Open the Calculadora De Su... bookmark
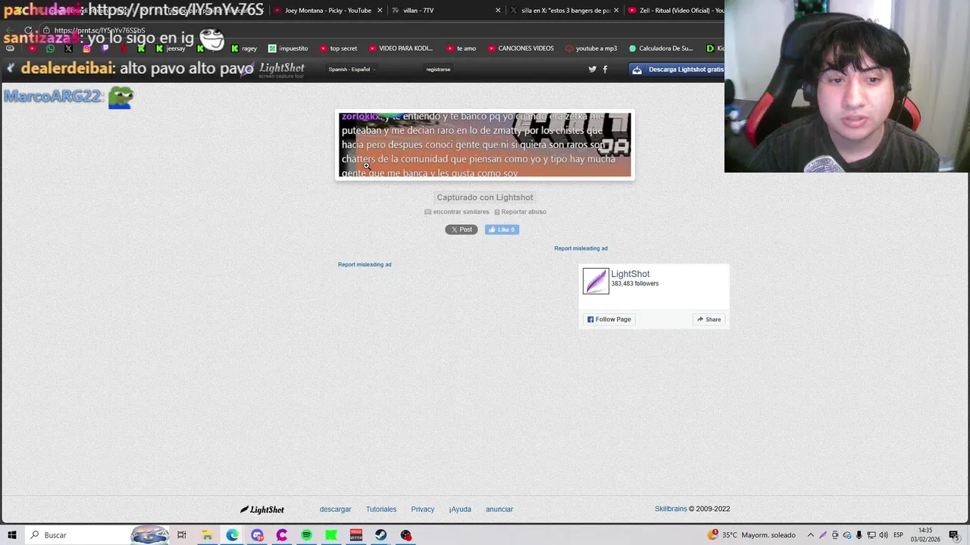The width and height of the screenshot is (970, 545). [661, 48]
